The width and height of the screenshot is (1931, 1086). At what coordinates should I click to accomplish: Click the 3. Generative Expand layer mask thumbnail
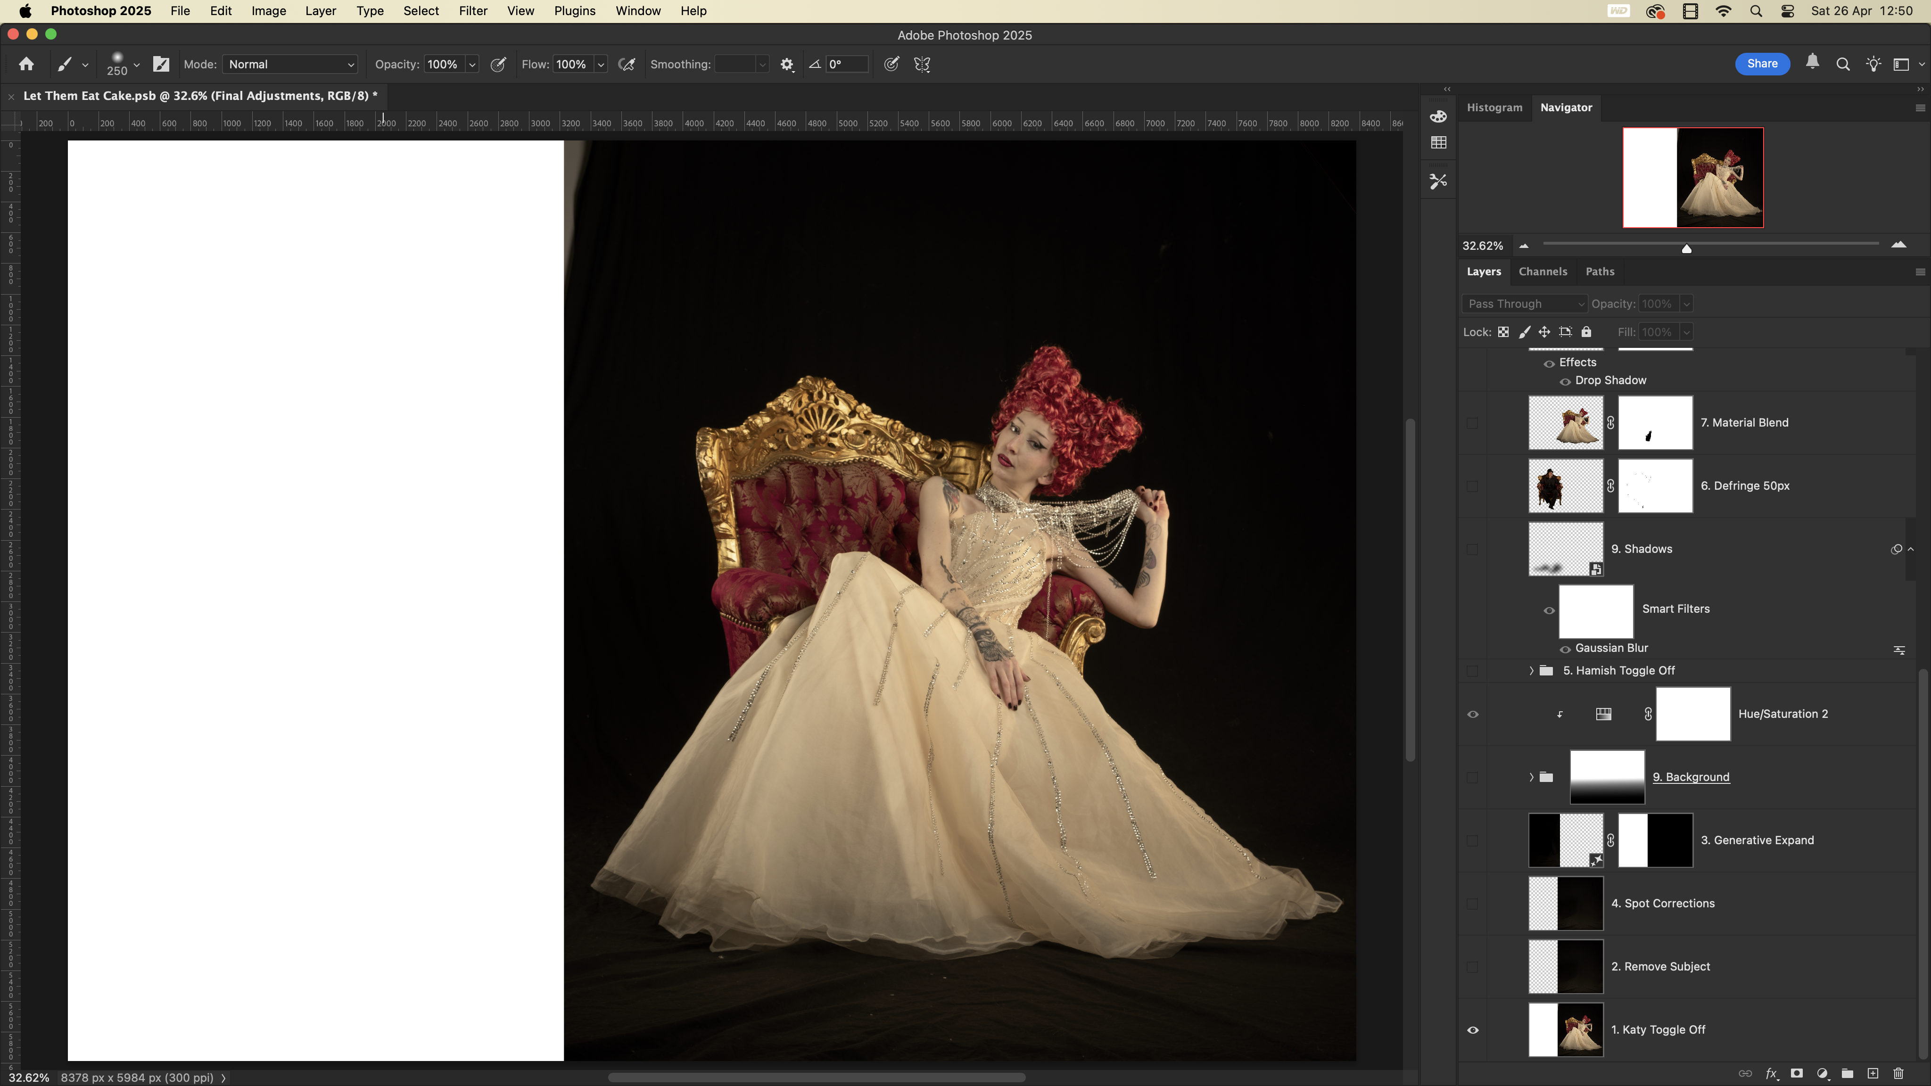pos(1655,840)
